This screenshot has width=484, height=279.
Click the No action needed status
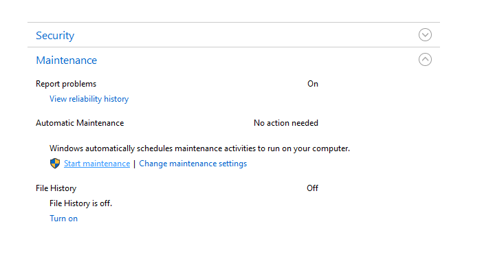coord(286,123)
